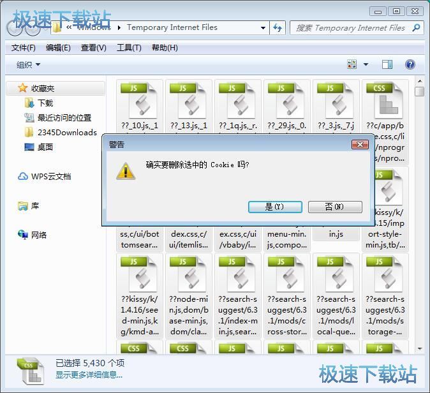The image size is (430, 393).
Task: Click the 收藏夹 star icon
Action: tap(22, 88)
